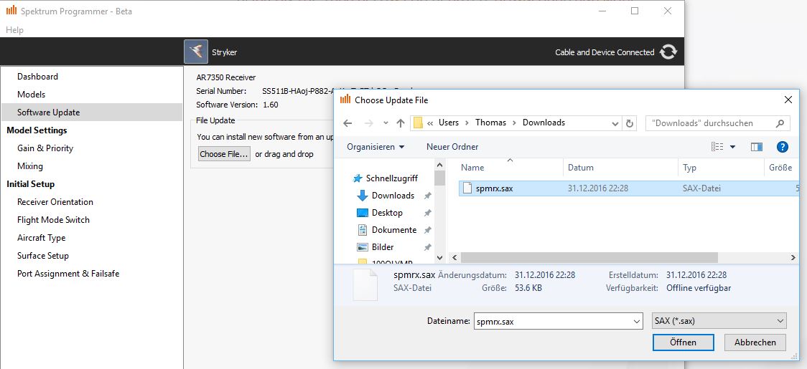The width and height of the screenshot is (807, 369).
Task: Expand the address bar path dropdown
Action: pyautogui.click(x=615, y=123)
